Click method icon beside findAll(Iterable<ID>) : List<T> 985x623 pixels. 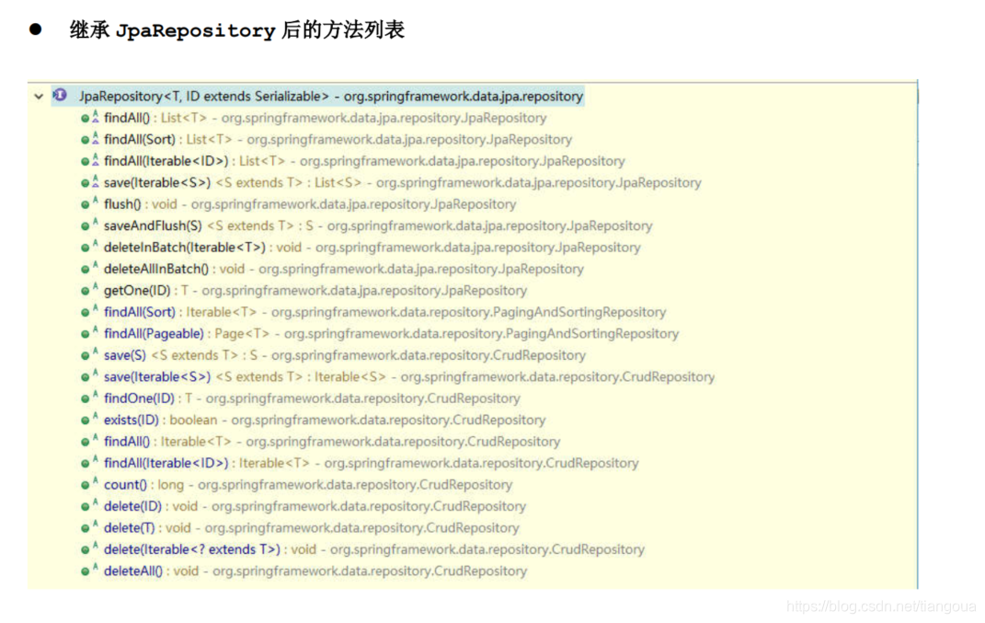click(x=89, y=161)
